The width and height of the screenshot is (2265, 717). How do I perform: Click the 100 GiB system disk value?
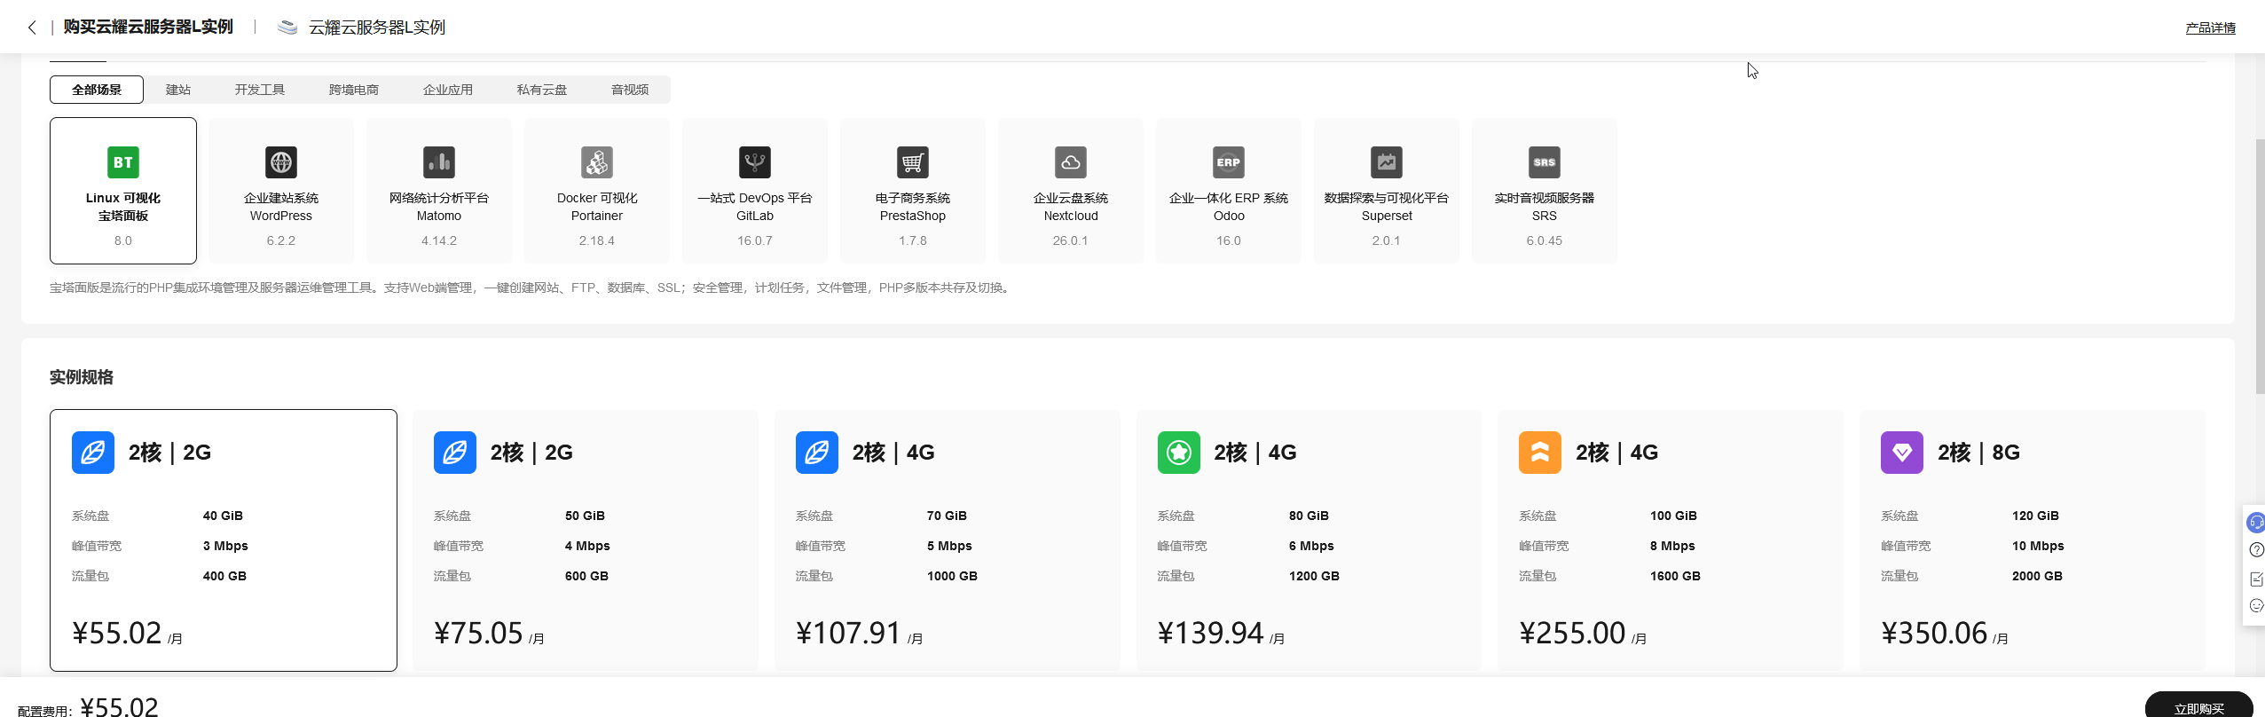[1673, 516]
